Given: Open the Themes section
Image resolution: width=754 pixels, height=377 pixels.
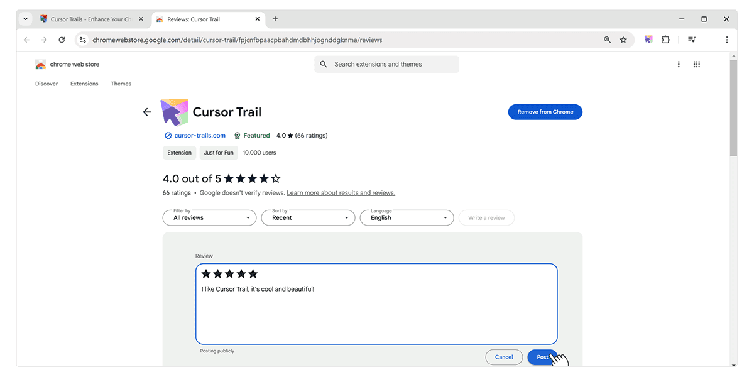Looking at the screenshot, I should (x=121, y=84).
